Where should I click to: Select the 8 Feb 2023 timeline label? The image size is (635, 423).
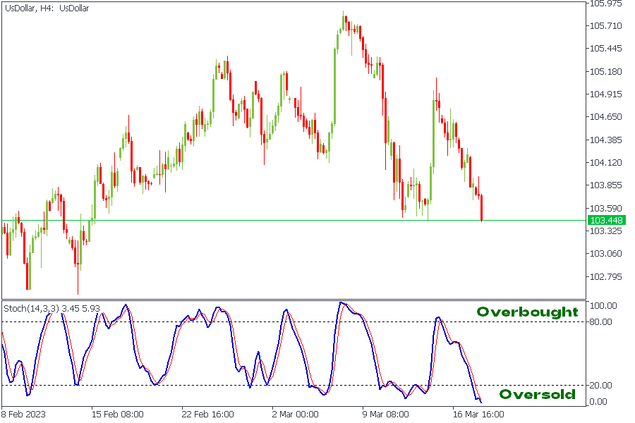(23, 415)
